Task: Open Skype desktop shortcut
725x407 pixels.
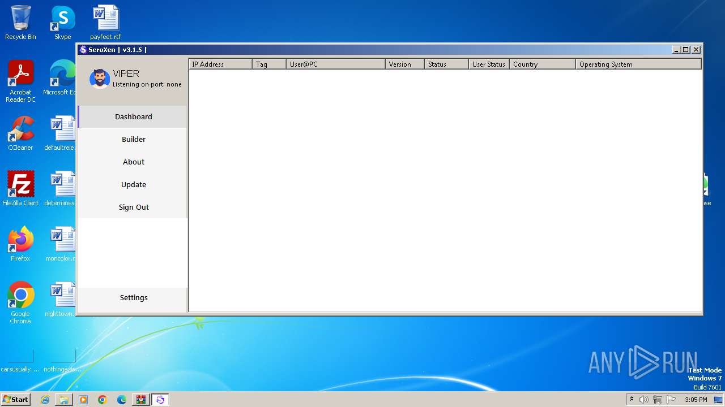Action: point(62,23)
